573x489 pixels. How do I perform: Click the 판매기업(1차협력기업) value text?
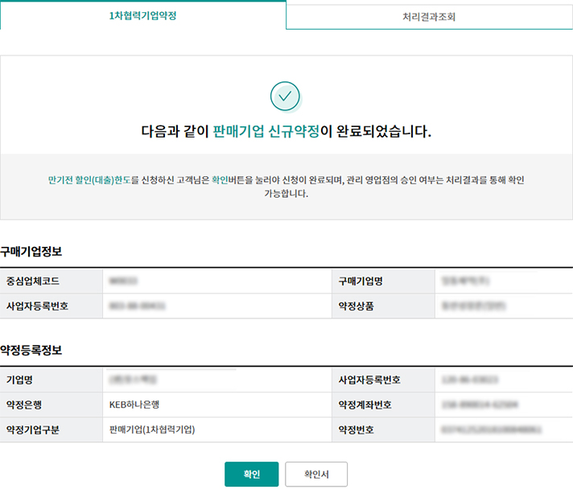tap(152, 429)
